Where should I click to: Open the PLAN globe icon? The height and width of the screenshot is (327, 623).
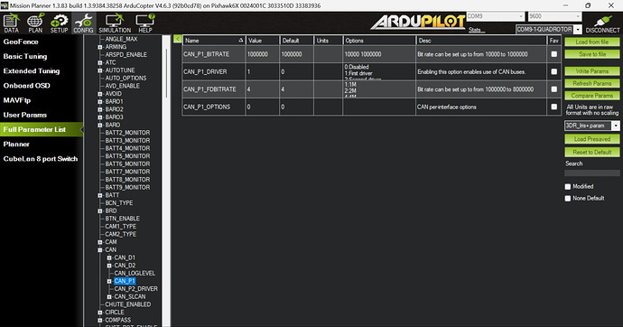[x=35, y=23]
